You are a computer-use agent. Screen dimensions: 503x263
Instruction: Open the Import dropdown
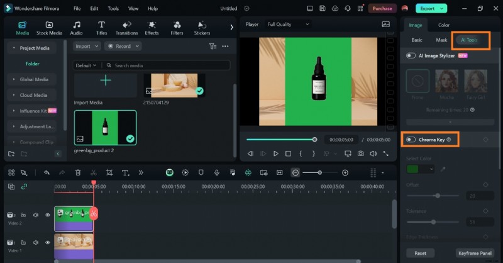pos(87,46)
